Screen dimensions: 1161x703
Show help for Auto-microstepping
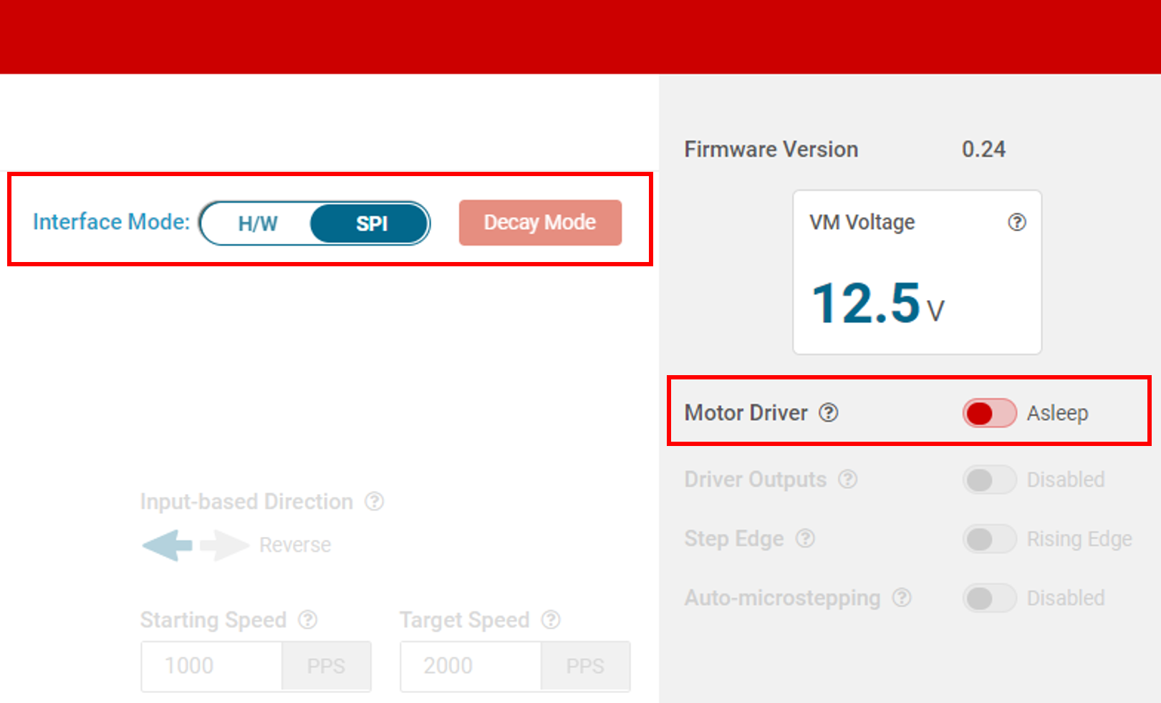pos(902,598)
